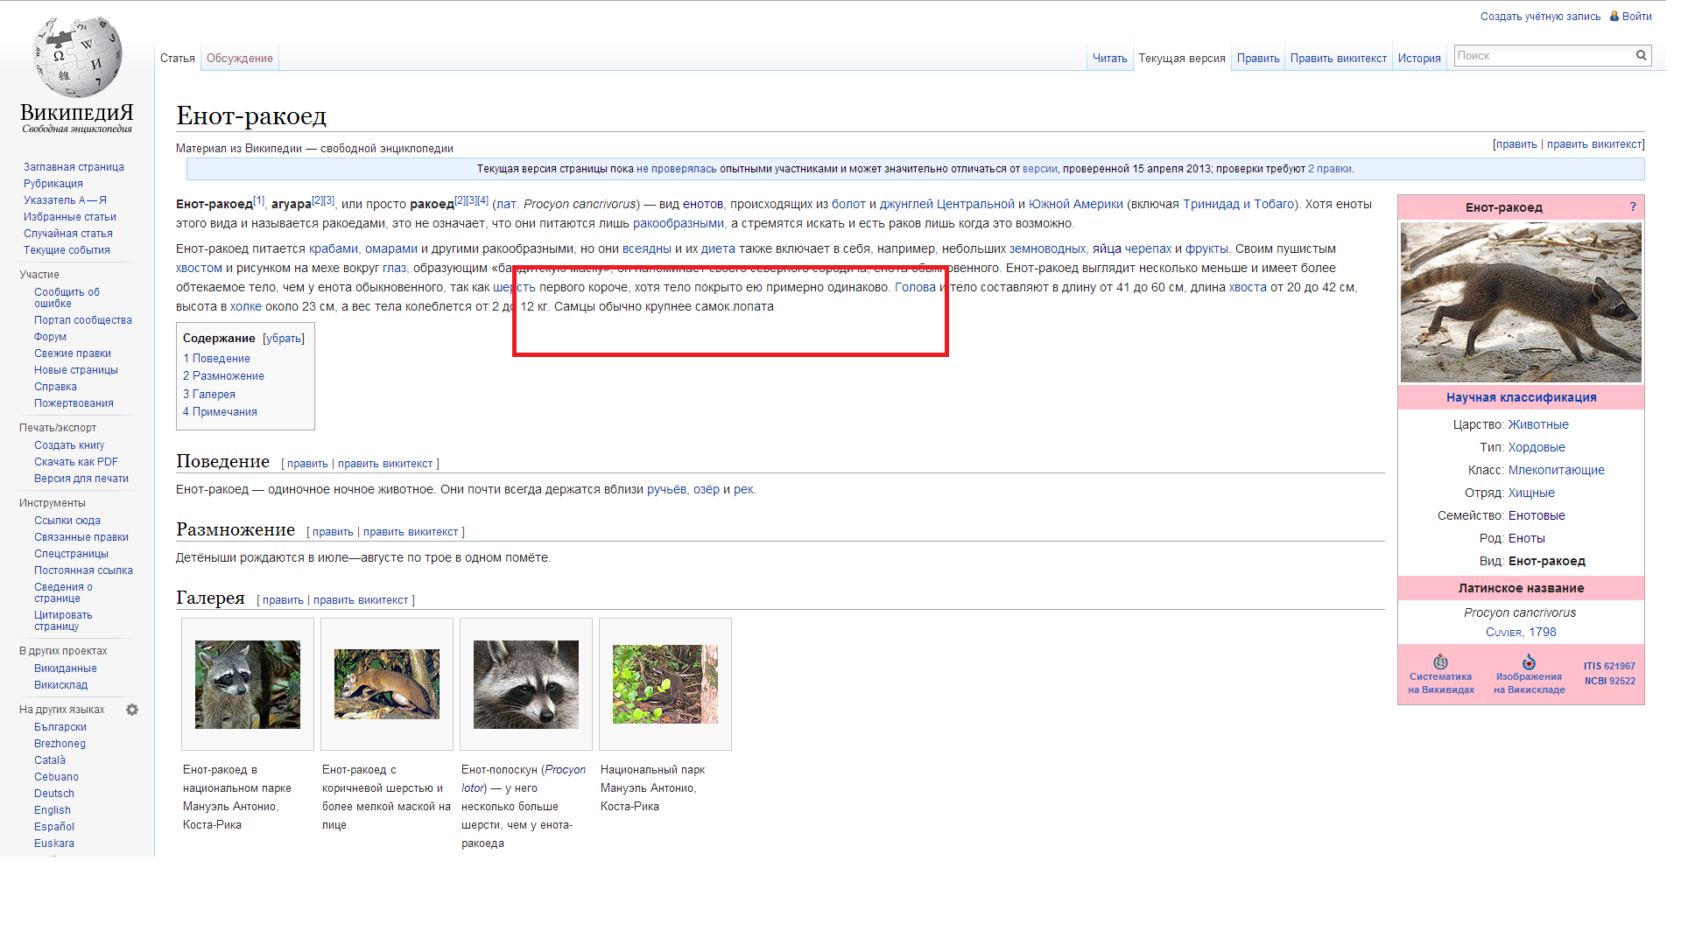Image resolution: width=1681 pixels, height=945 pixels.
Task: Open gallery thumbnail of raccoon face close-up
Action: click(525, 684)
